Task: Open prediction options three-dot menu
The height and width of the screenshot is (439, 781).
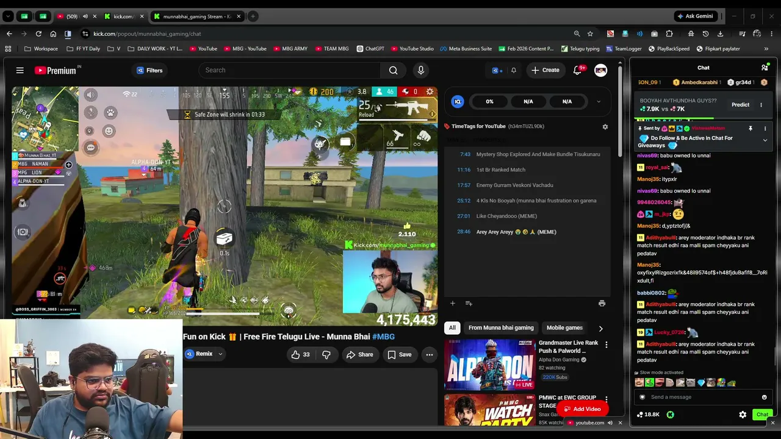Action: (761, 105)
